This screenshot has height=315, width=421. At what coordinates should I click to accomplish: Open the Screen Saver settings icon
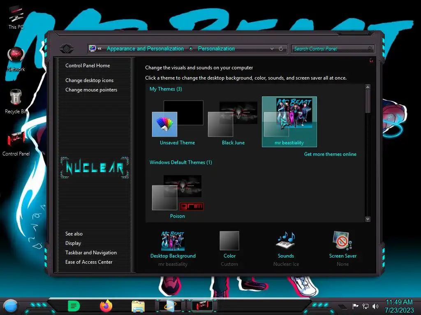coord(342,240)
